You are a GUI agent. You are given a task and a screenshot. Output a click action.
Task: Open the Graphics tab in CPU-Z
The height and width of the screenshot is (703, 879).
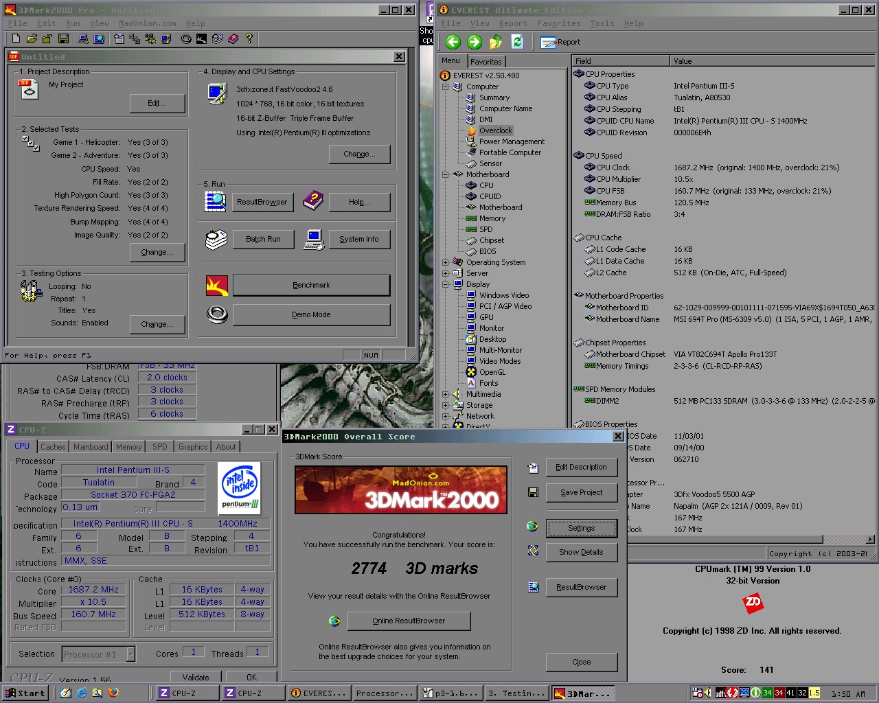pyautogui.click(x=193, y=446)
